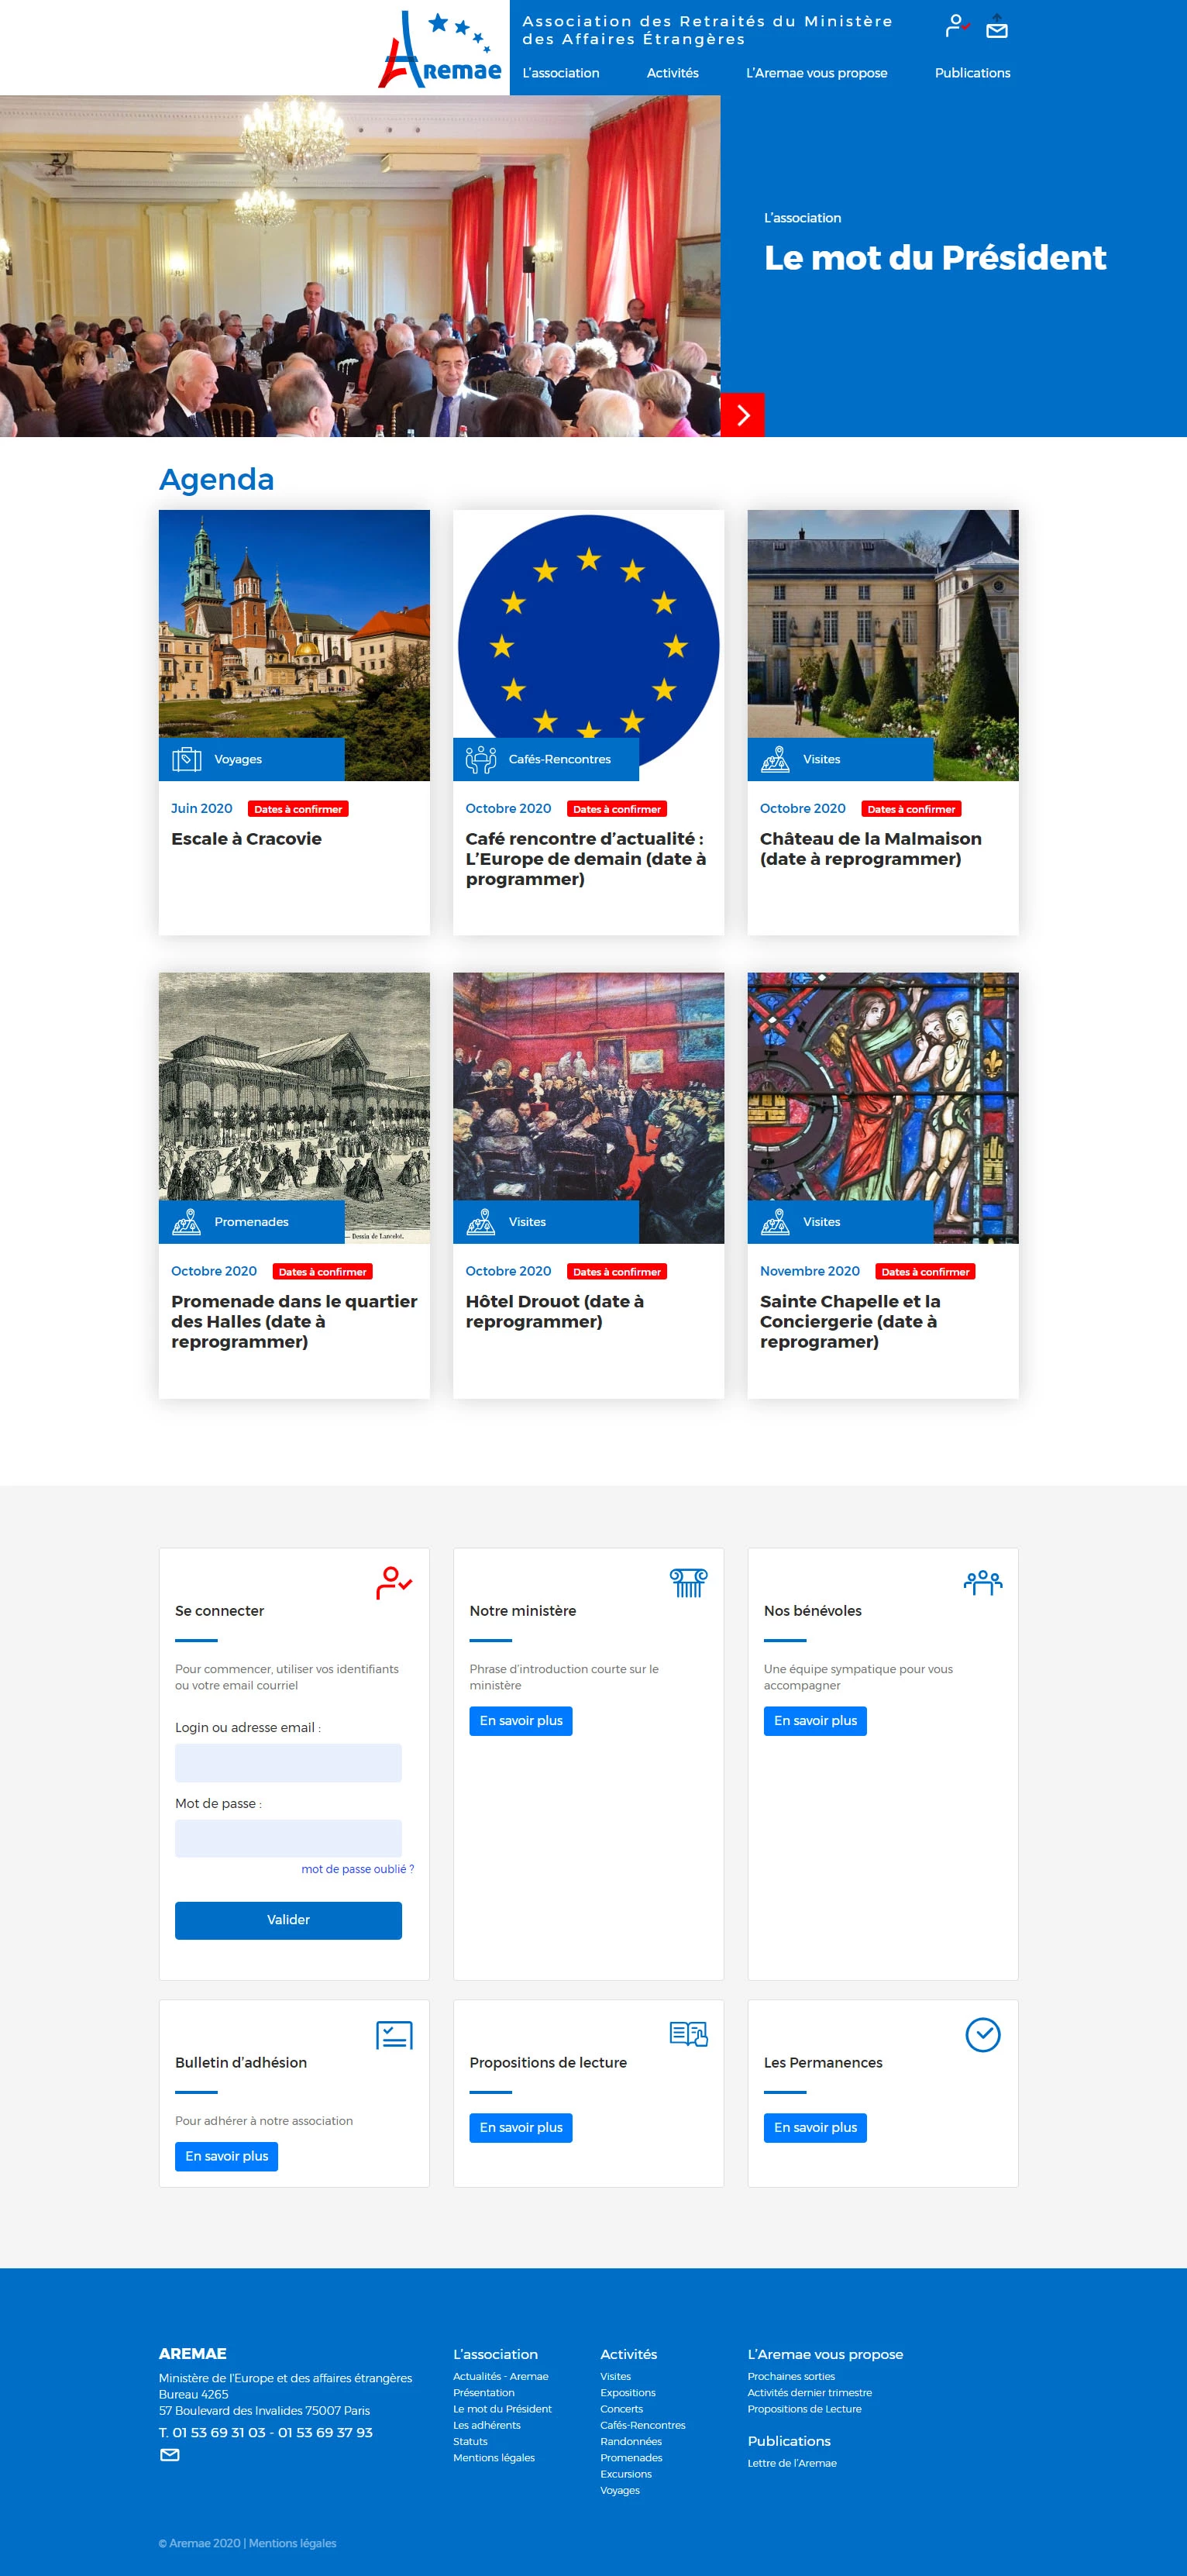Click the Bulletin d'adhésion form icon
This screenshot has width=1187, height=2576.
[x=394, y=2034]
